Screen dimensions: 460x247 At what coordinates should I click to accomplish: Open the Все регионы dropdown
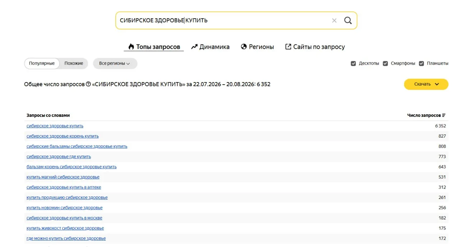tap(115, 63)
